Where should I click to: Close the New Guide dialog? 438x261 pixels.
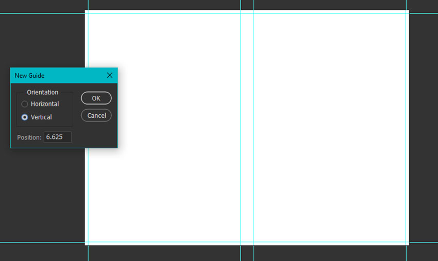[x=109, y=75]
